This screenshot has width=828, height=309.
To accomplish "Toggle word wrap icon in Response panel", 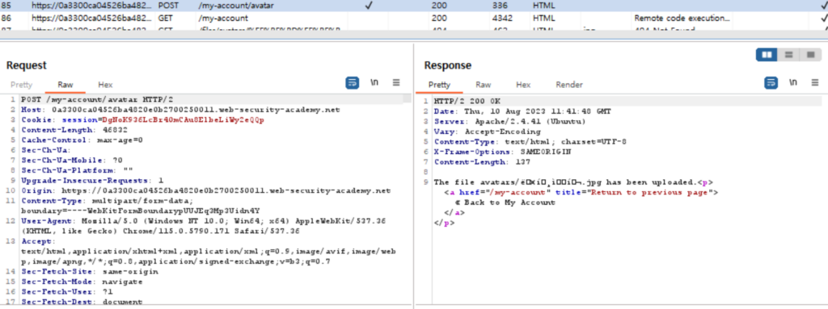I will point(771,83).
